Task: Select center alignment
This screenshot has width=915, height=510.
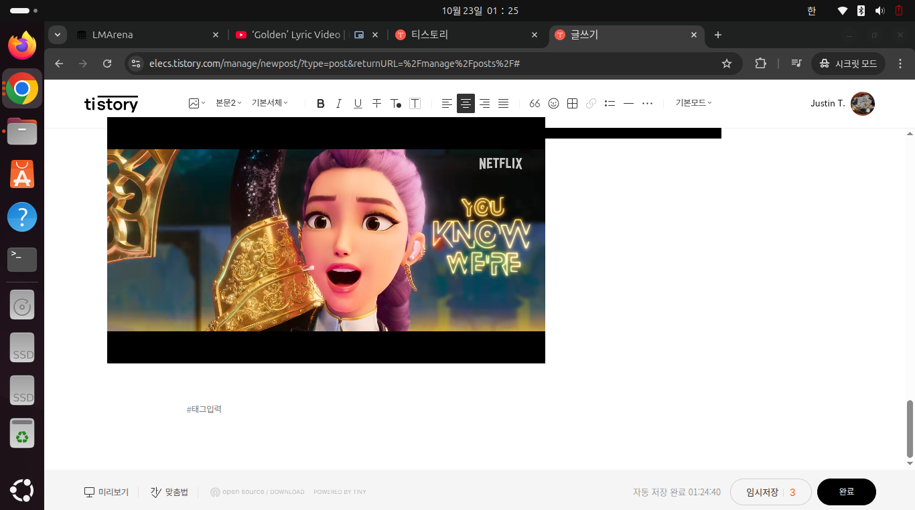Action: coord(466,103)
